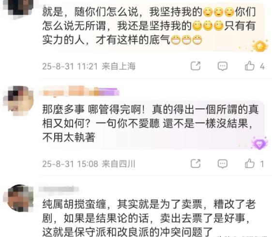
Task: Open the avatar of the Shanghai commenter
Action: [18, 9]
